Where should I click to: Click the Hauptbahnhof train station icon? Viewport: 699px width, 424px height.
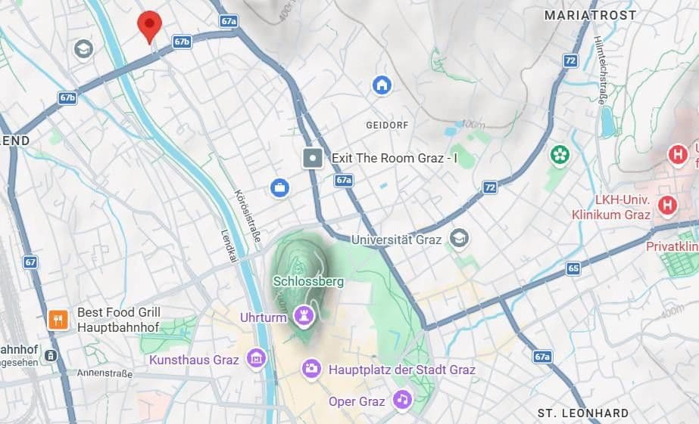(51, 355)
